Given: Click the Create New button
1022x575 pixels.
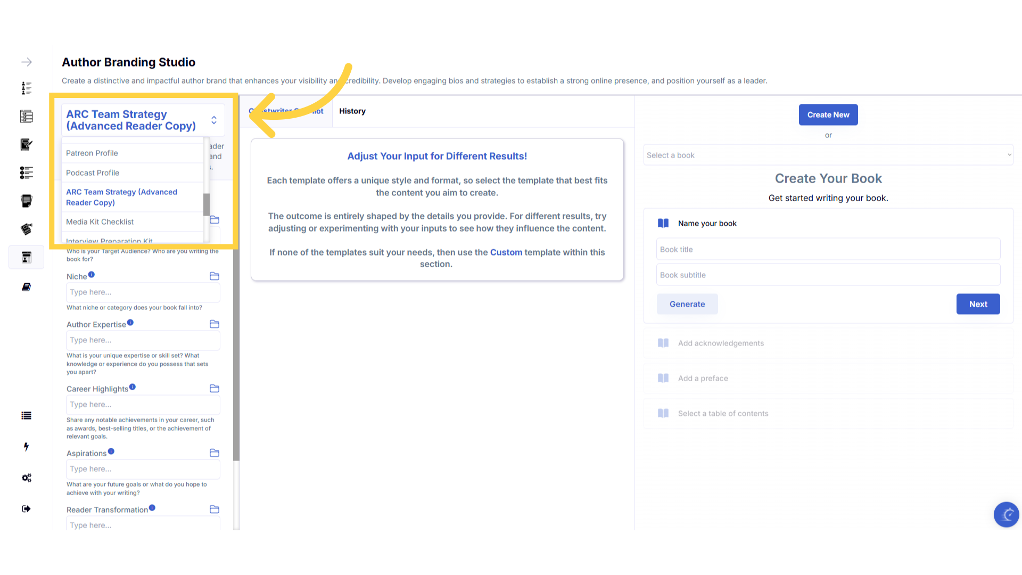Looking at the screenshot, I should click(x=828, y=115).
